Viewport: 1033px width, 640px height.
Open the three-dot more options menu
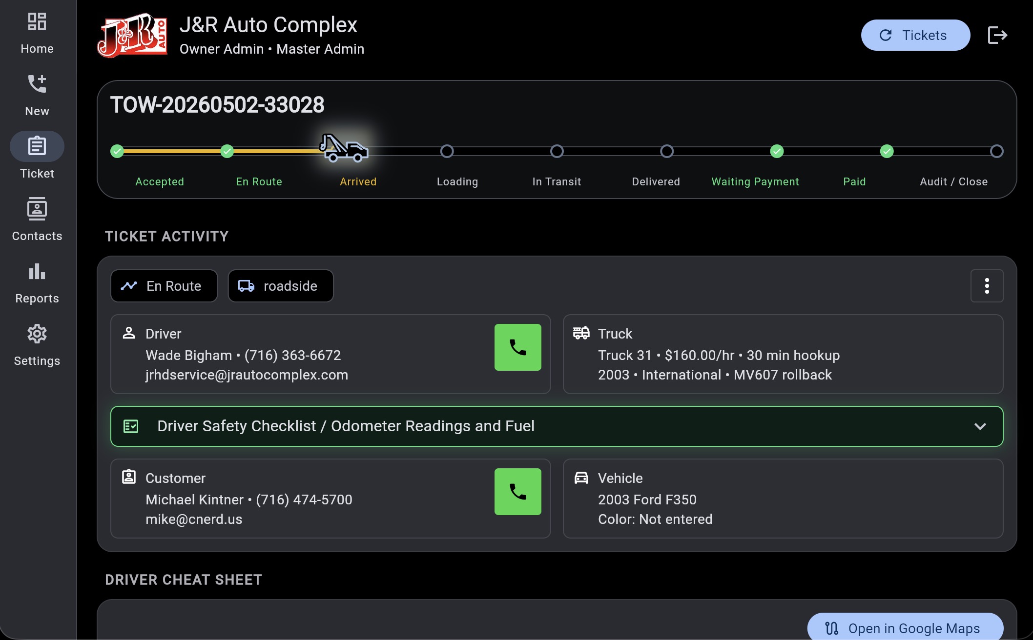point(987,286)
